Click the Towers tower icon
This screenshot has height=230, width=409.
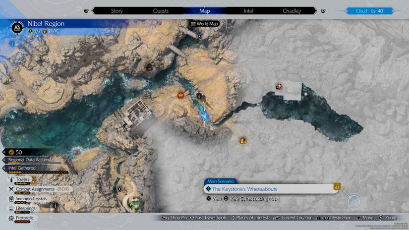coord(11,179)
